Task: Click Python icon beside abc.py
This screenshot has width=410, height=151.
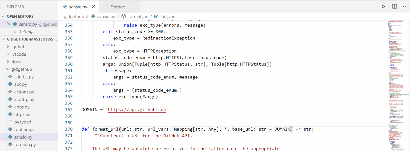Action: click(x=10, y=84)
